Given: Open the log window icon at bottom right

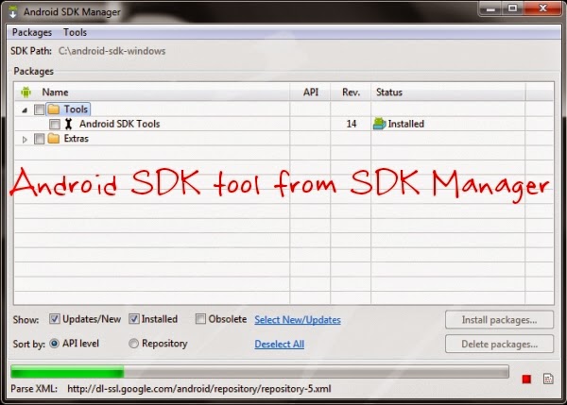Looking at the screenshot, I should [548, 379].
